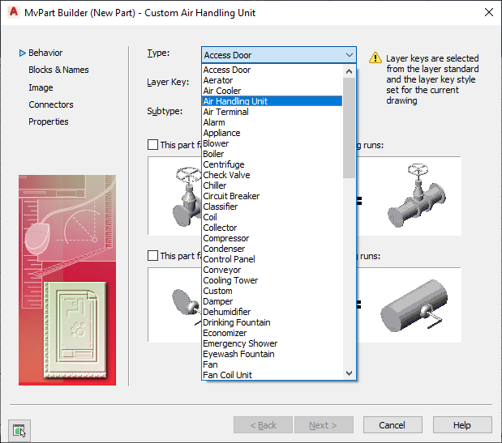Image resolution: width=502 pixels, height=443 pixels.
Task: Pick Cooling Tower from the list
Action: [272, 280]
